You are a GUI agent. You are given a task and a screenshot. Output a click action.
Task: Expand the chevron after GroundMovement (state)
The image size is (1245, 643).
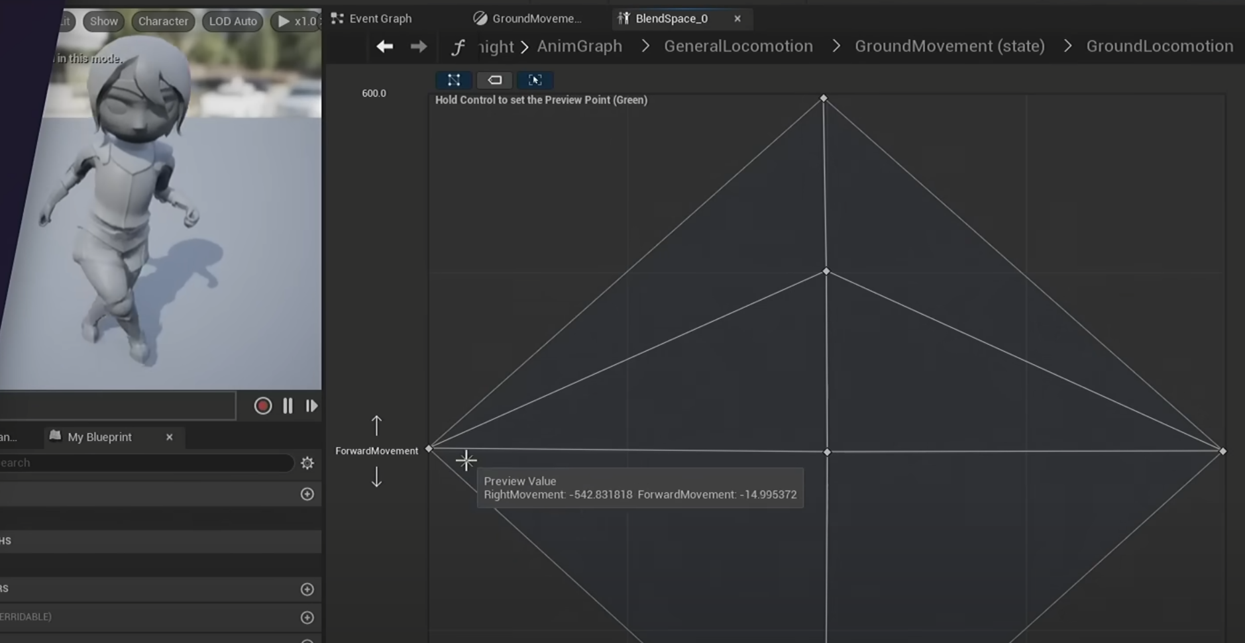click(1067, 46)
